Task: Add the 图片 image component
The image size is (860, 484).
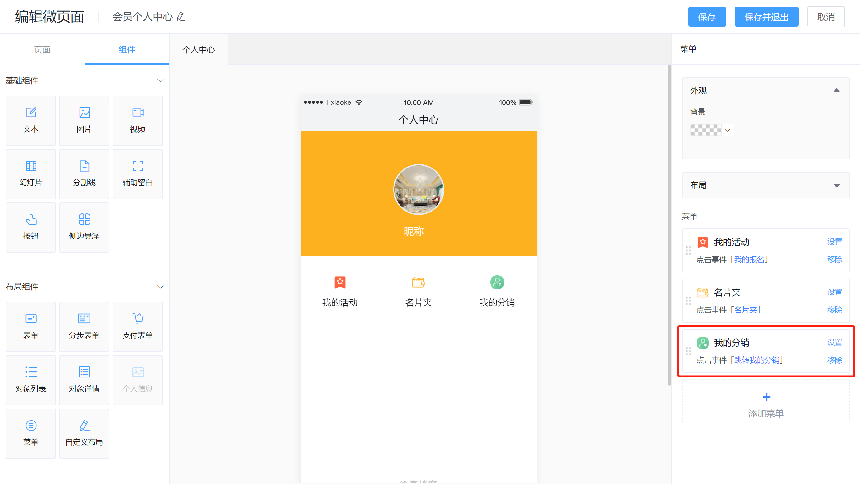Action: [84, 120]
